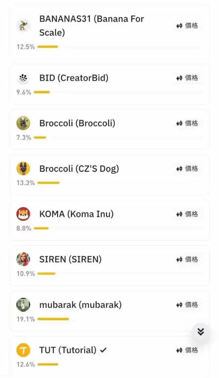Tap the BID CreatorBid dotted logo

pos(23,78)
